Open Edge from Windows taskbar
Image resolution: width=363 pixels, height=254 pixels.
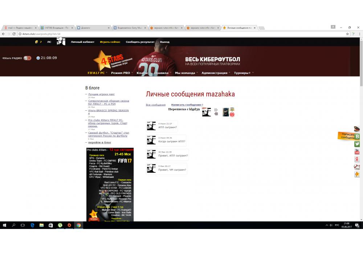tap(32, 225)
